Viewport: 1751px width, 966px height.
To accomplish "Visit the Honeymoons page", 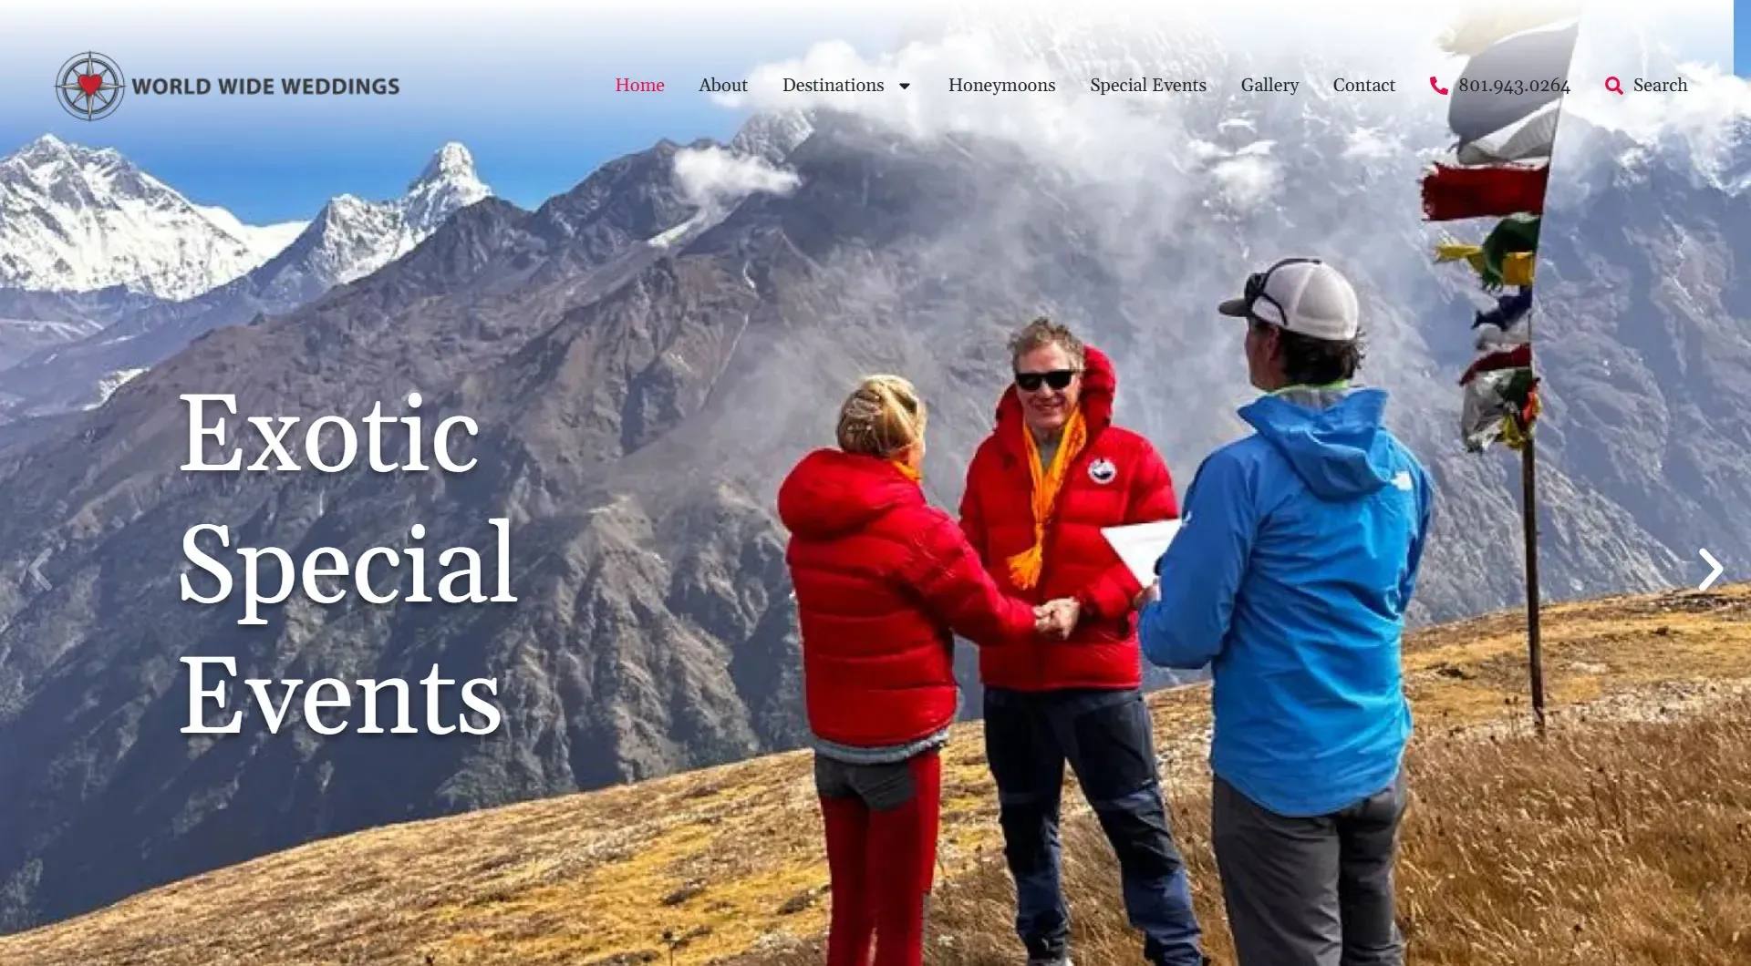I will click(x=1001, y=85).
